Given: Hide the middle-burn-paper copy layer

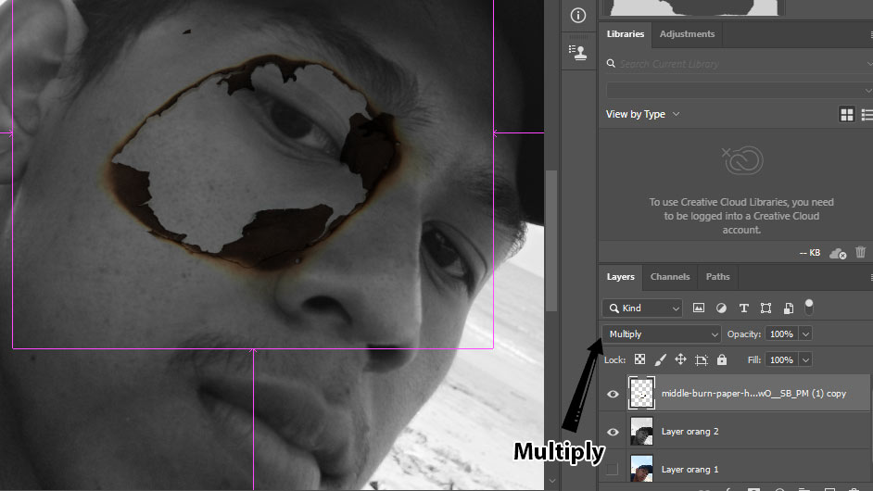Looking at the screenshot, I should pyautogui.click(x=613, y=394).
